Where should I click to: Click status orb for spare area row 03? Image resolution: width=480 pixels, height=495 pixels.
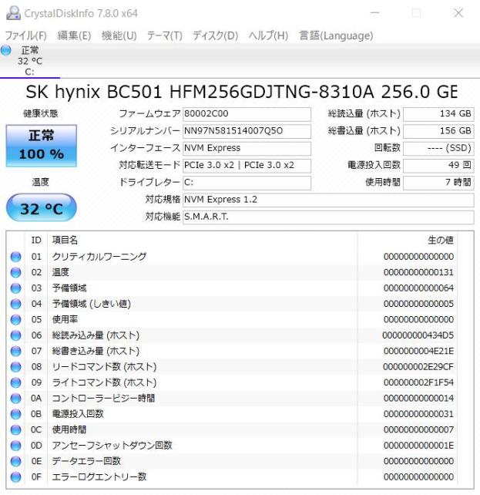point(15,288)
